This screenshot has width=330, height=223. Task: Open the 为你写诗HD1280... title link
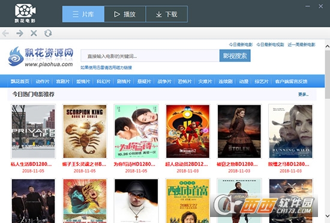coord(134,164)
